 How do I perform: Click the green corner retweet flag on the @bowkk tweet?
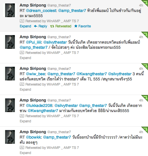145,129
